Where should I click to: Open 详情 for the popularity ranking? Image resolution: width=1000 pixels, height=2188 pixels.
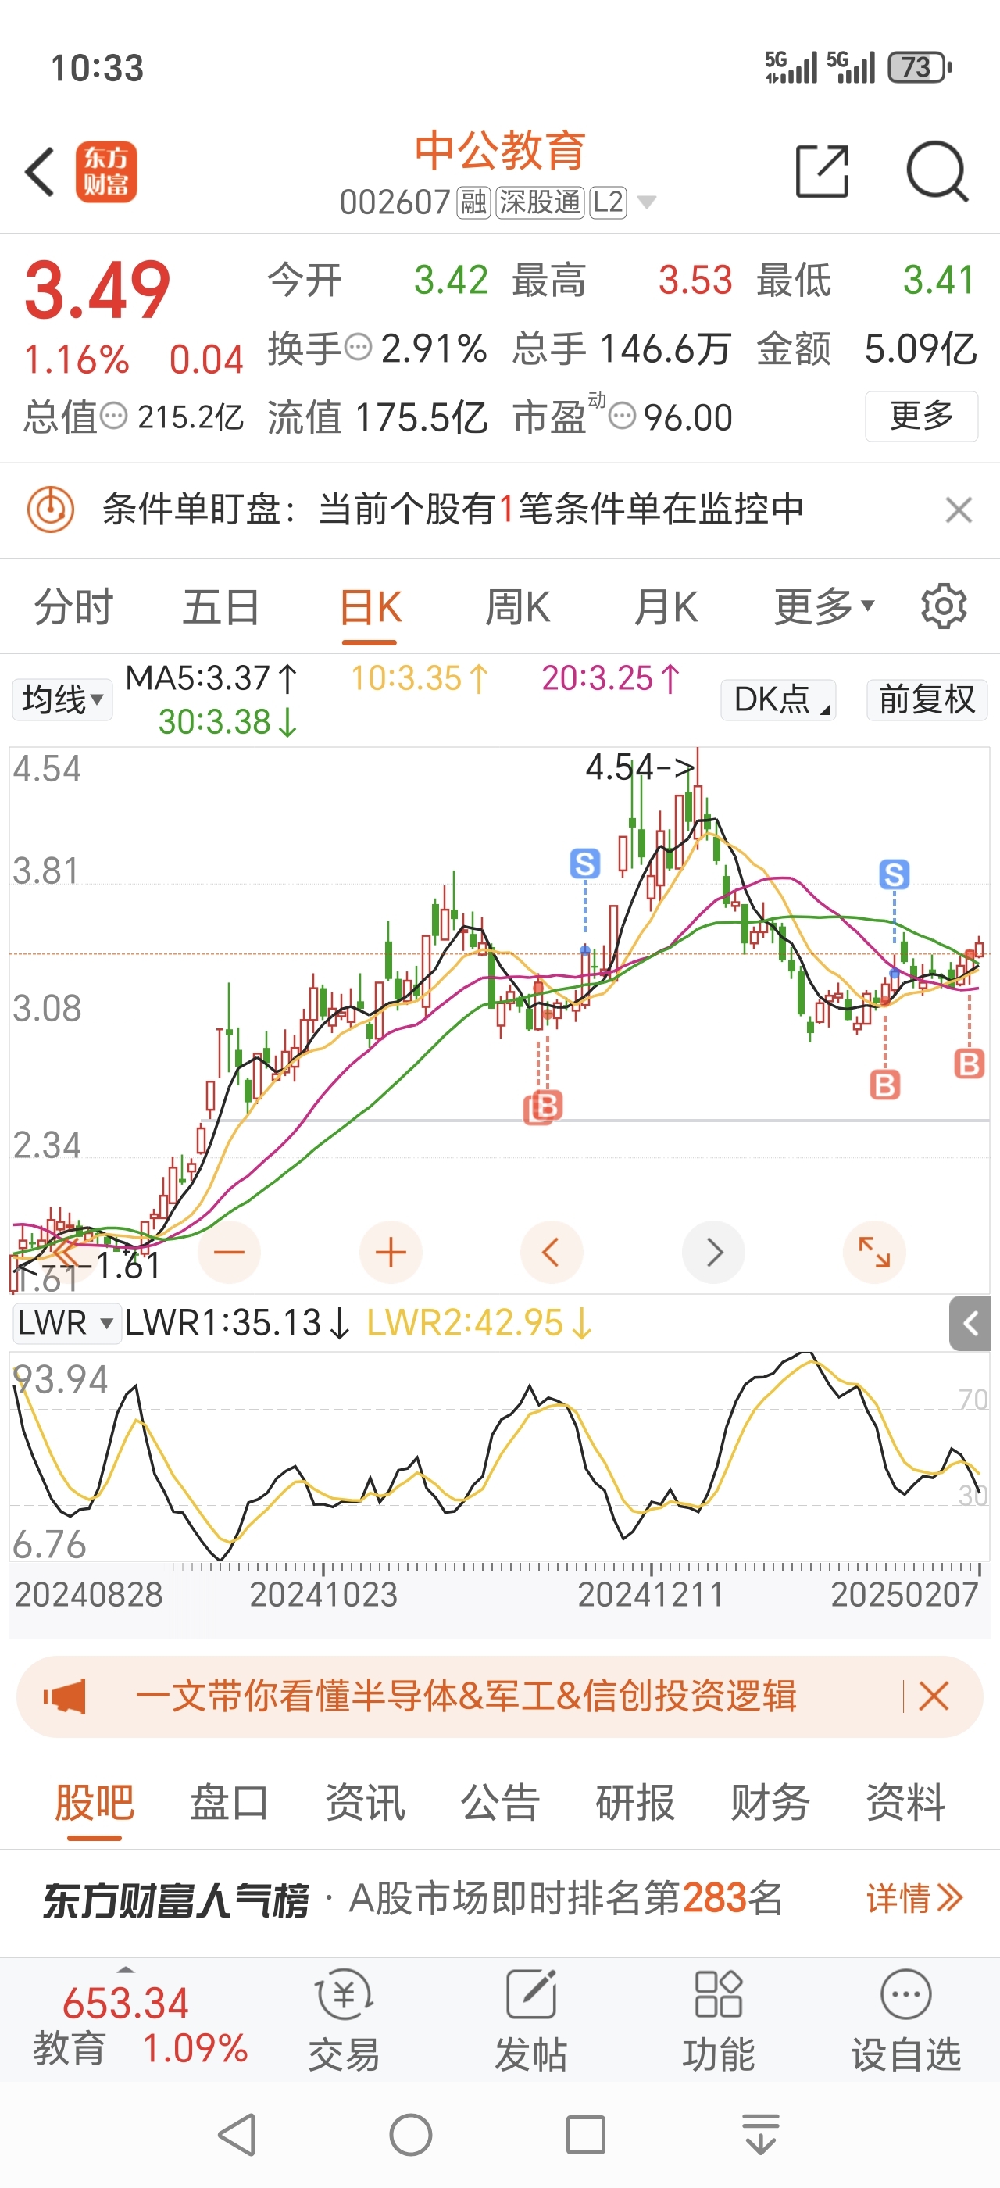915,1897
